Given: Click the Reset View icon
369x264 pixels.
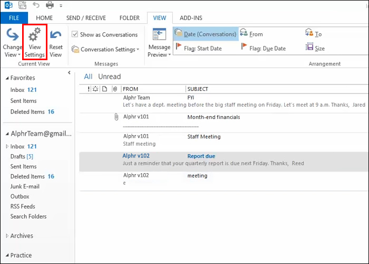Looking at the screenshot, I should point(56,43).
